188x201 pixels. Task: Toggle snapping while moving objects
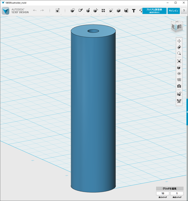tap(179, 94)
